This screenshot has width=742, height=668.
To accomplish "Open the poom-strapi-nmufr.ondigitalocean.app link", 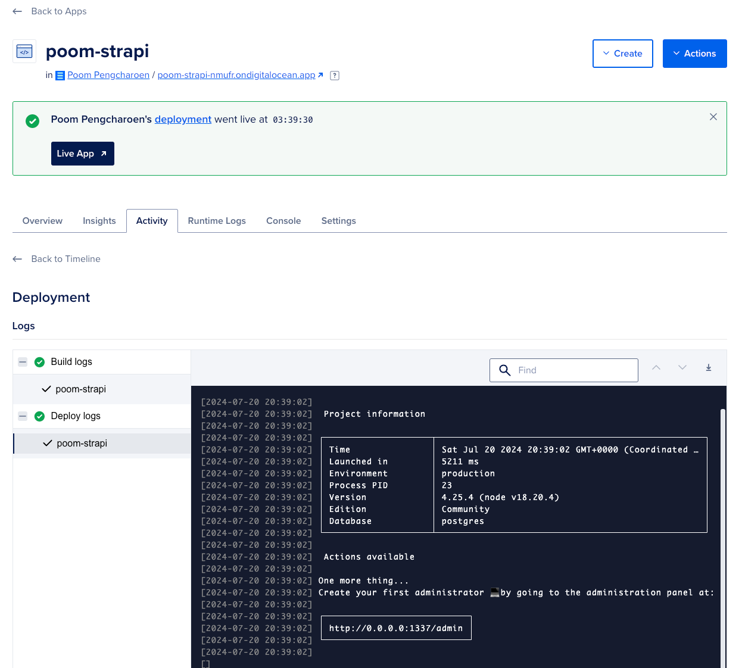I will [x=236, y=75].
